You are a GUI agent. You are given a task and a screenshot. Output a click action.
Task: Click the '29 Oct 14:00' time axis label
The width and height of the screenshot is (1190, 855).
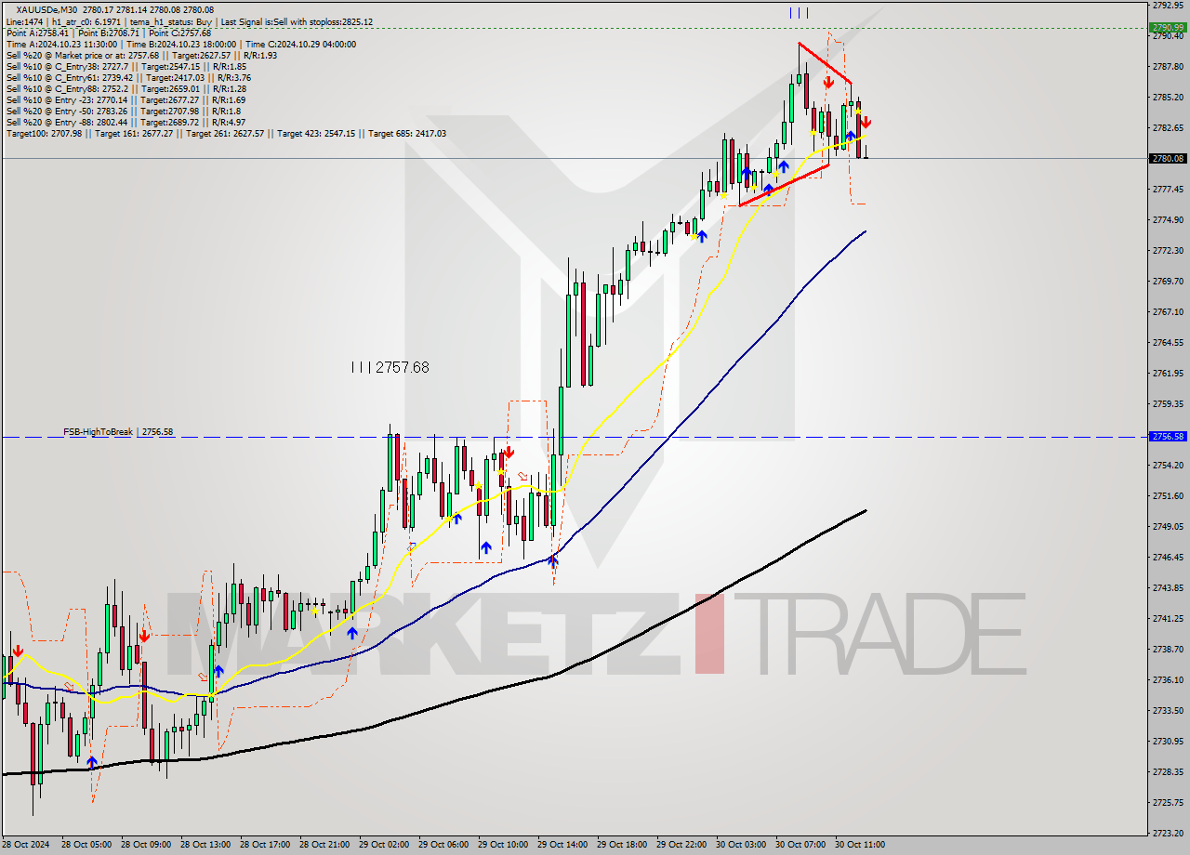563,845
